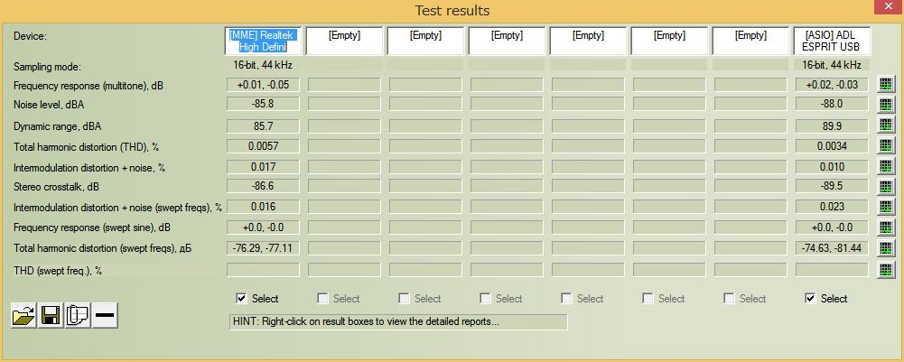Screen dimensions: 904x362
Task: View graph for Total harmonic distortion (THD), %
Action: (x=886, y=145)
